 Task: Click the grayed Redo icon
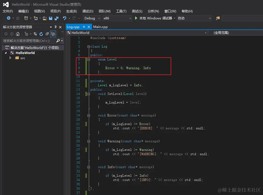point(74,18)
